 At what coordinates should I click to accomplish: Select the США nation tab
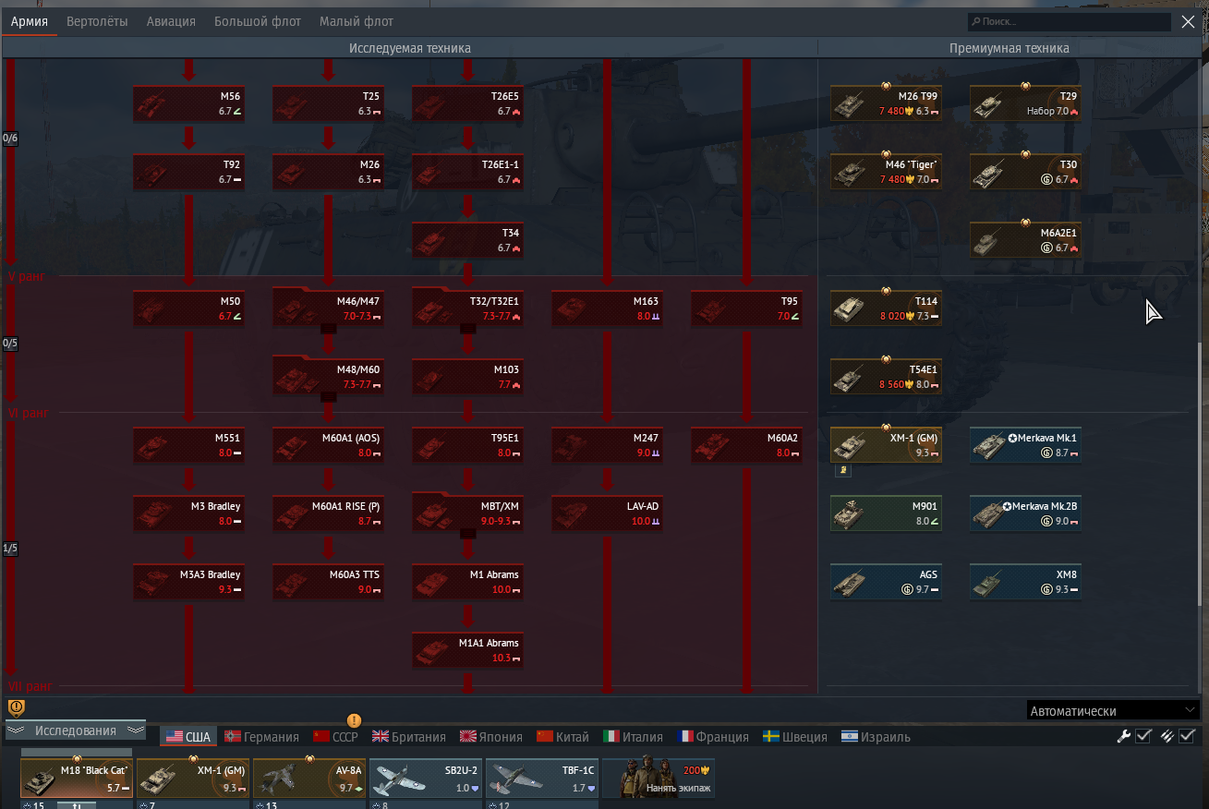188,737
